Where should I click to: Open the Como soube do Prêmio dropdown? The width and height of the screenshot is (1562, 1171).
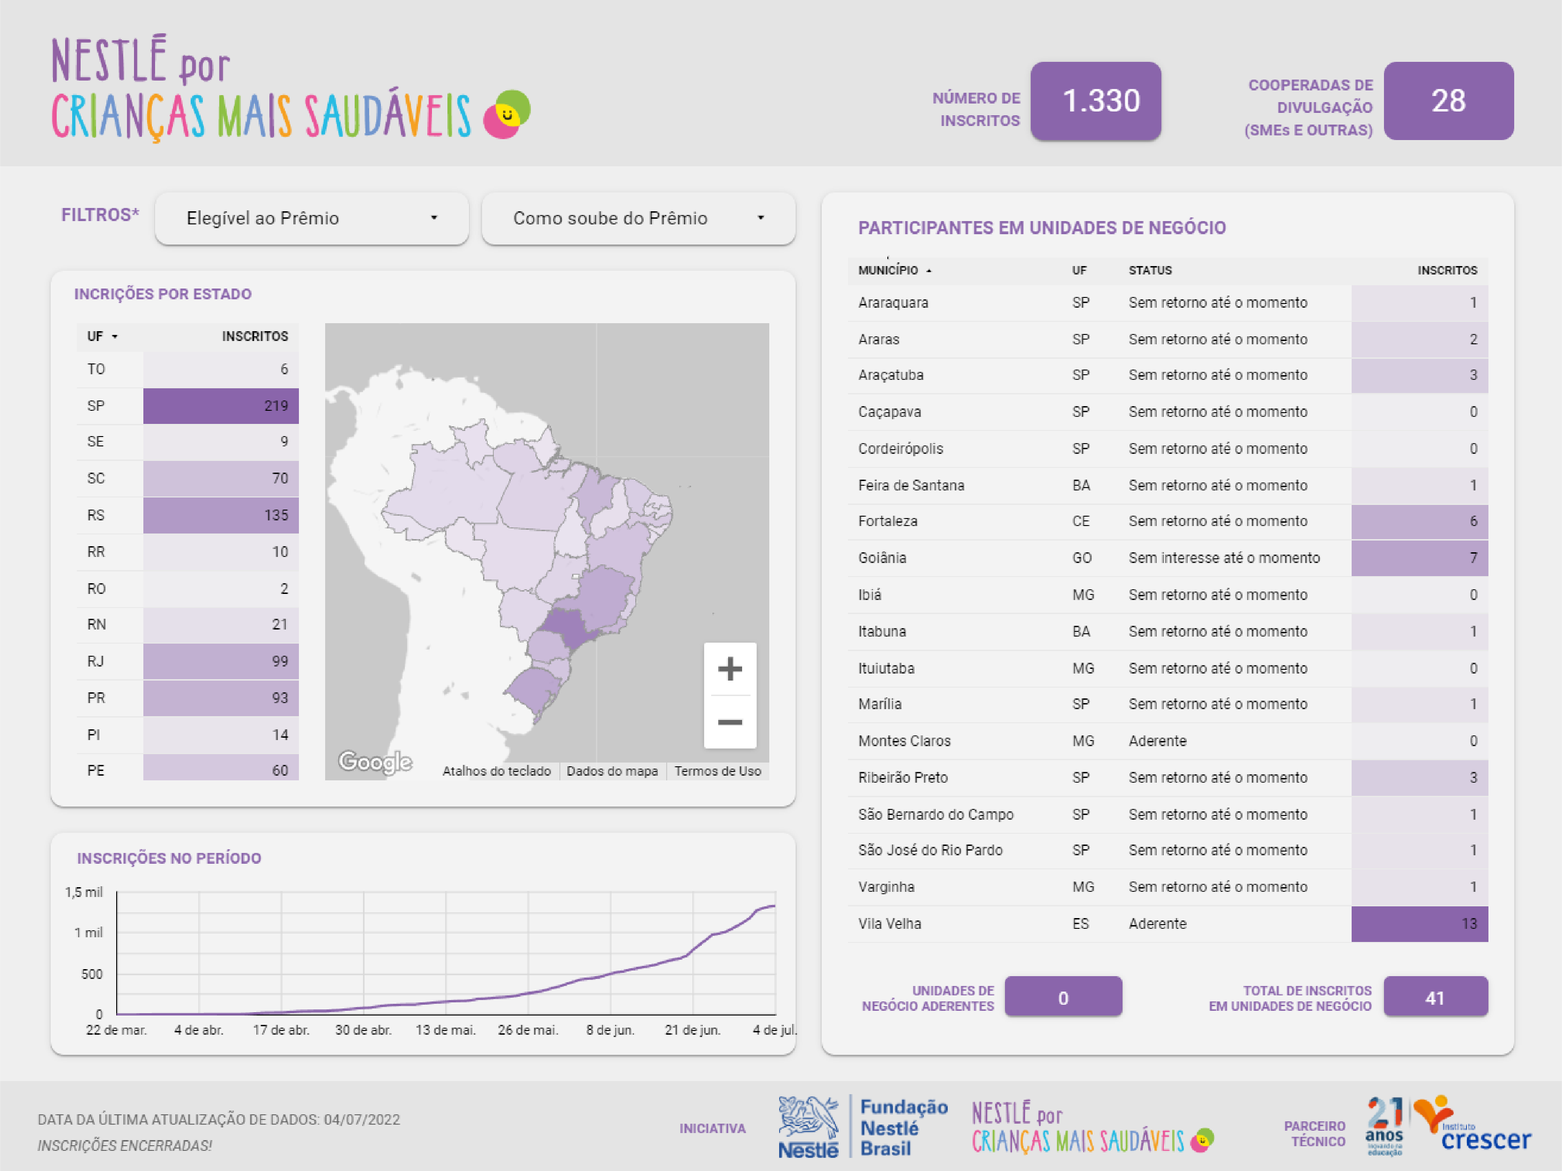pos(639,218)
